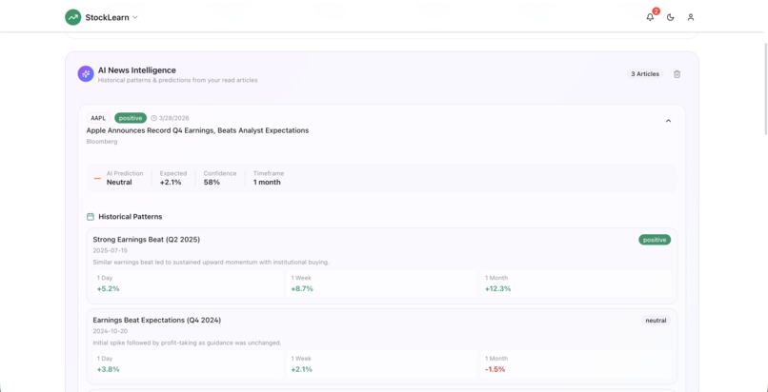This screenshot has height=392, width=768.
Task: Click the positive sentiment badge beside AAPL
Action: (131, 118)
